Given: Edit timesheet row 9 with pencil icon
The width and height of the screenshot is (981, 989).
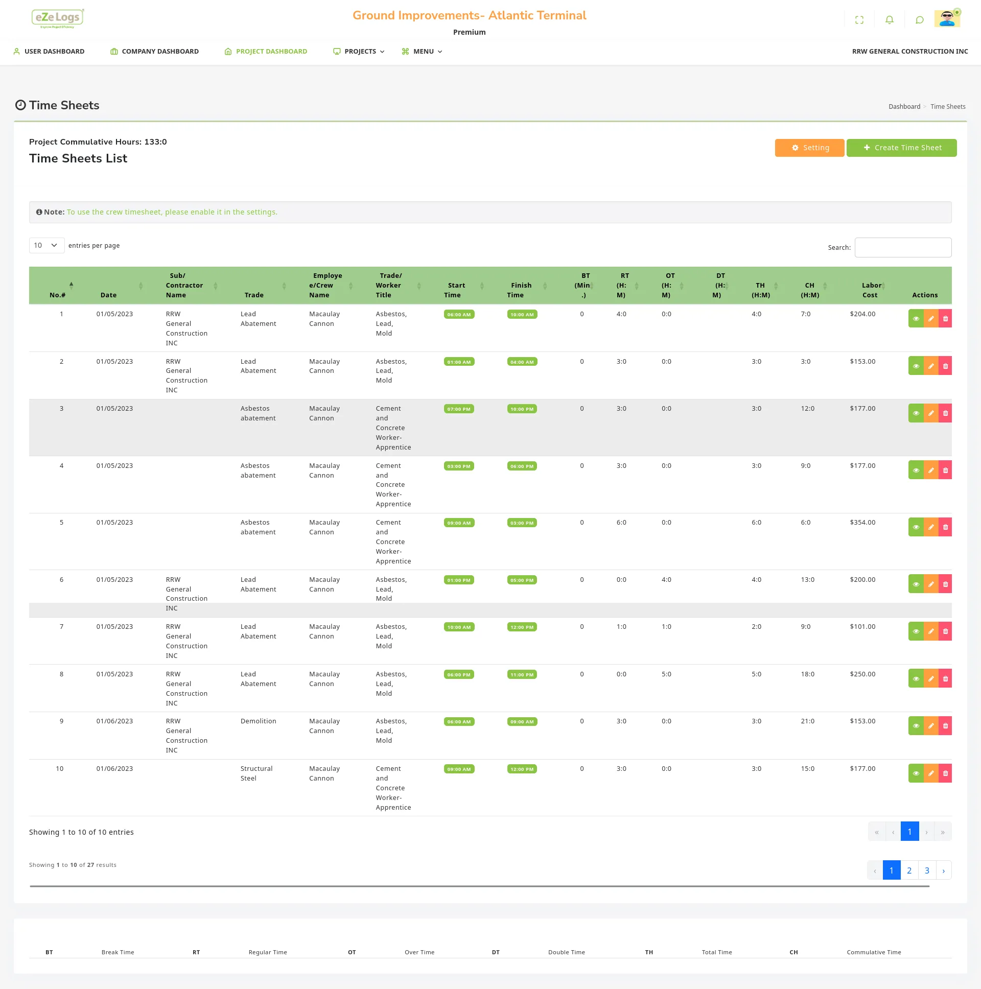Looking at the screenshot, I should [931, 726].
